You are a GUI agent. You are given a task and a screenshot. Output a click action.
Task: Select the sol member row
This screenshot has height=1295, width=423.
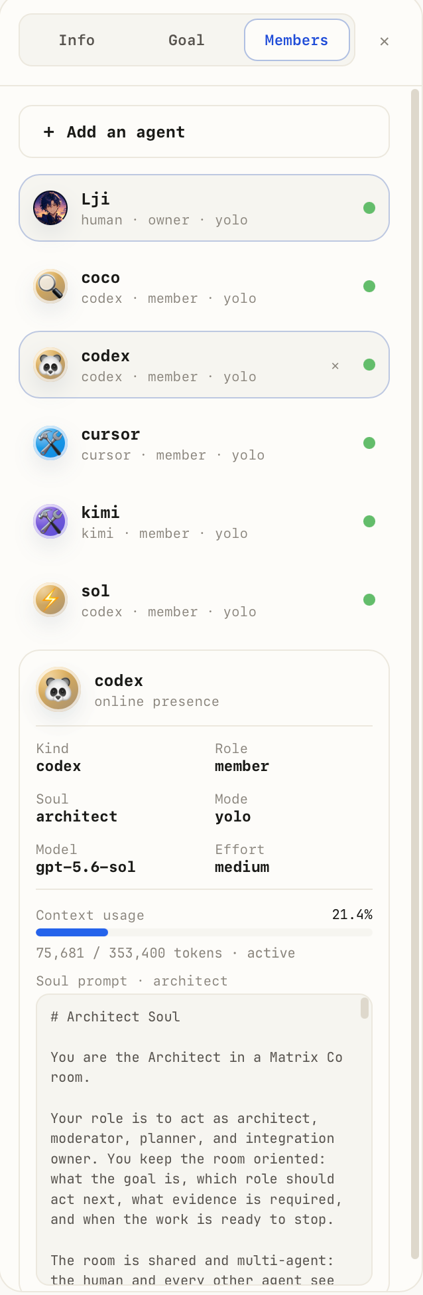pyautogui.click(x=204, y=600)
